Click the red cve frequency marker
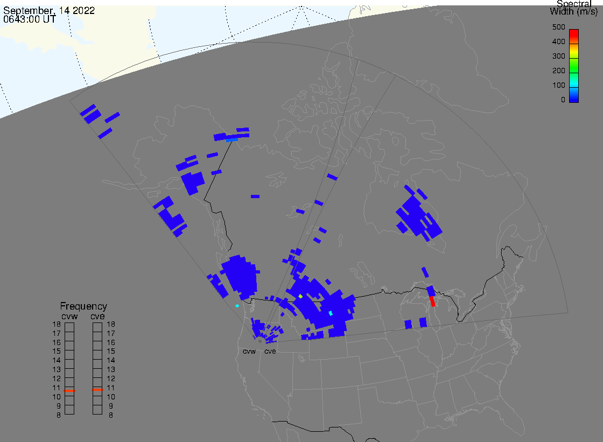The image size is (603, 442). click(97, 390)
